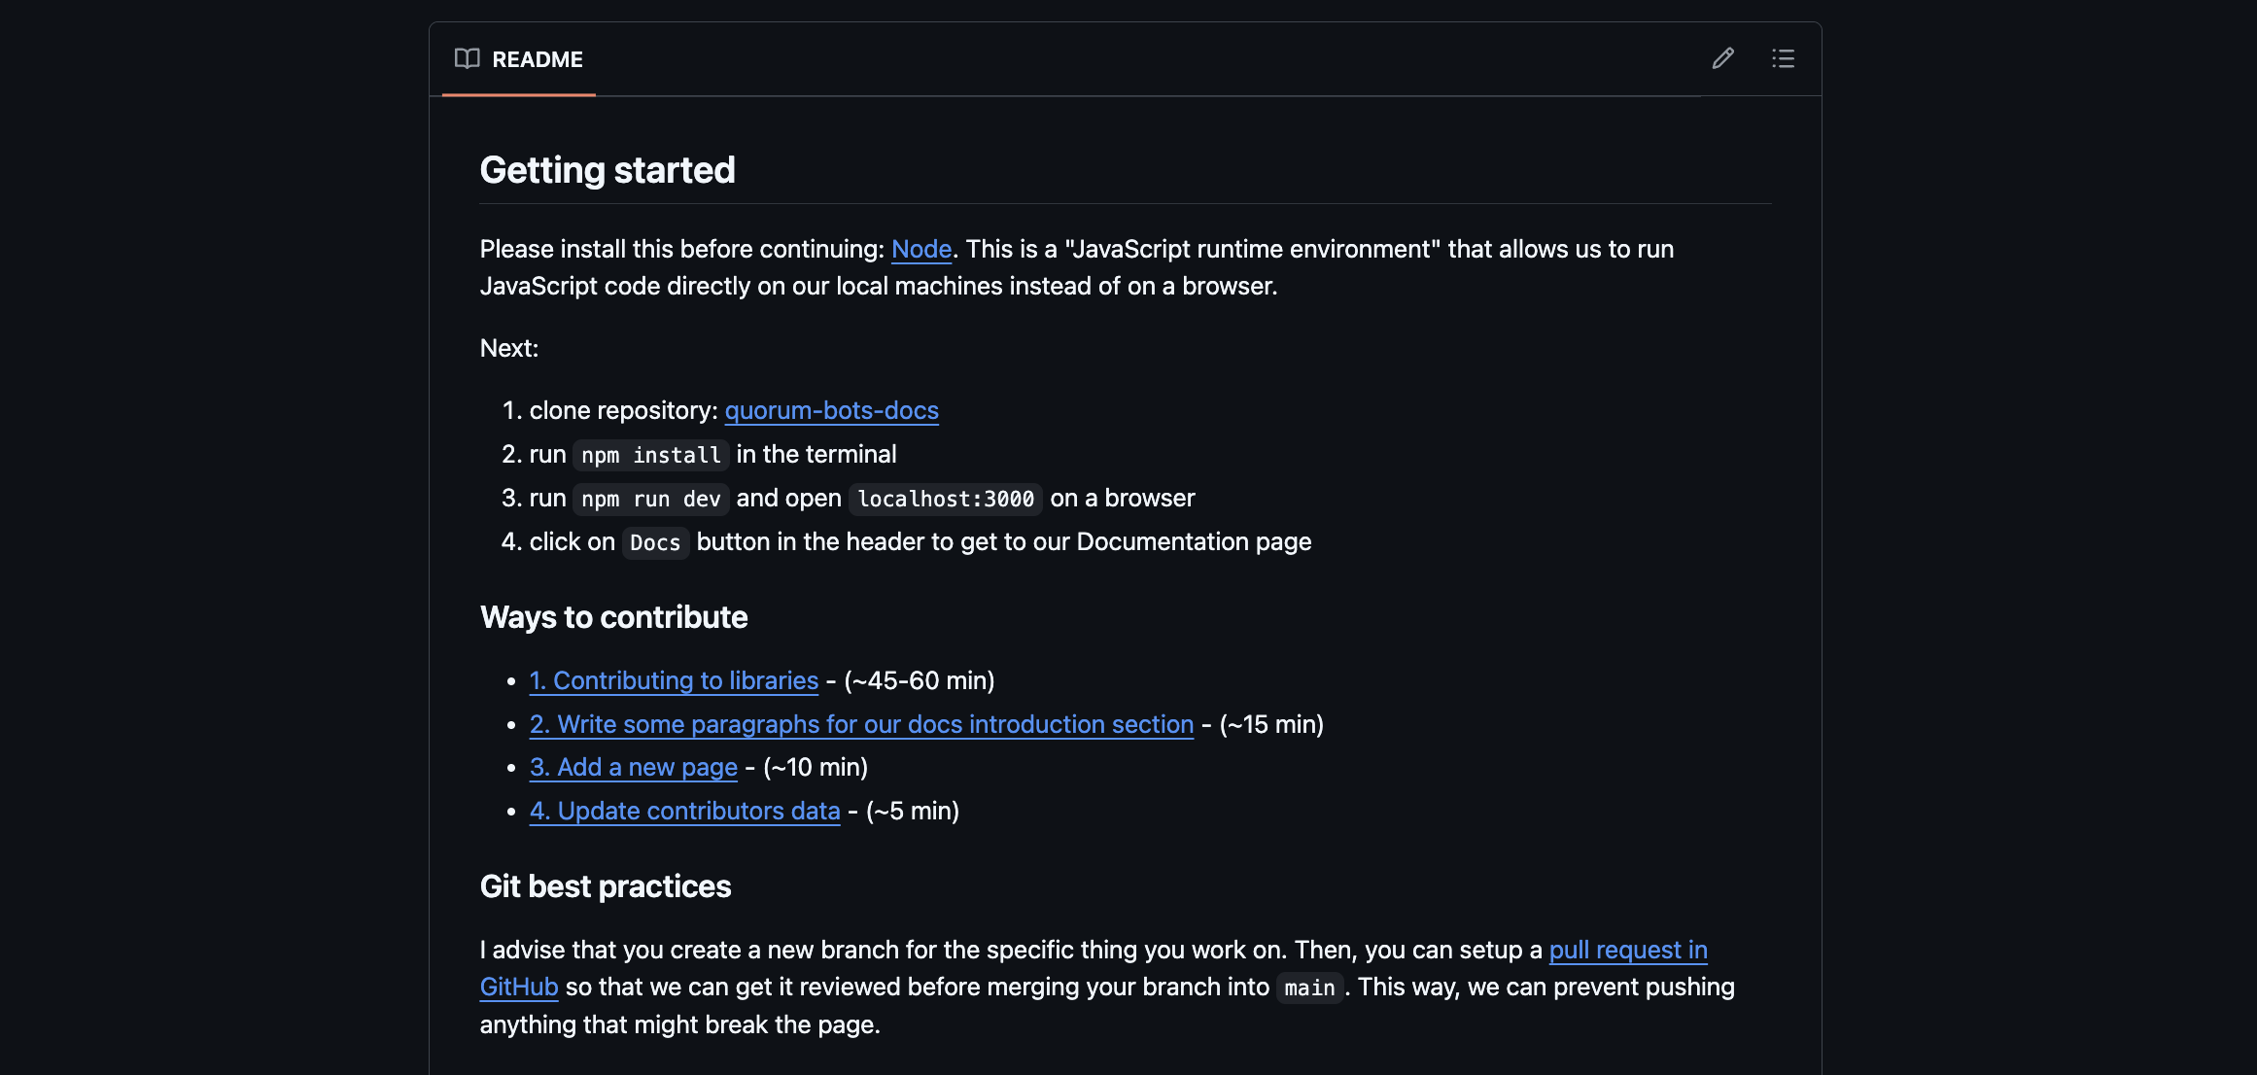Click the "Docs" inline code label
Viewport: 2257px width, 1075px height.
coord(654,542)
